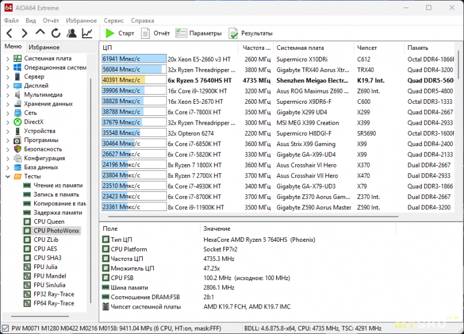This screenshot has height=334, width=464.
Task: Toggle the status bar checkbox before PW M0071
Action: (5, 328)
